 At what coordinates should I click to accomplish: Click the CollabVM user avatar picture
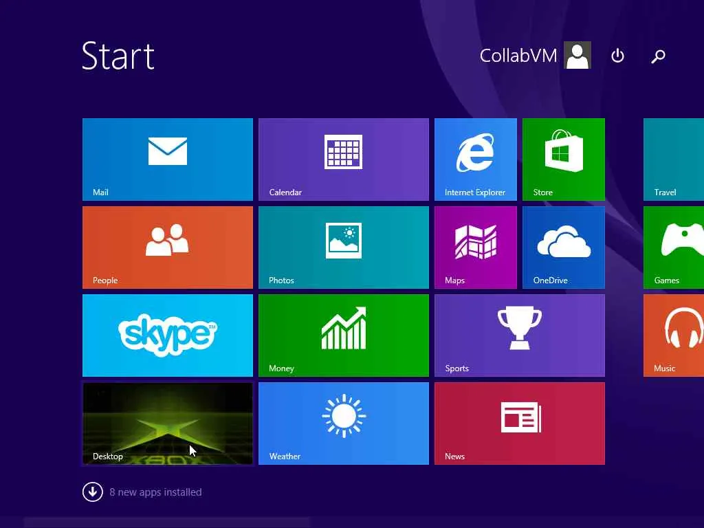coord(577,55)
